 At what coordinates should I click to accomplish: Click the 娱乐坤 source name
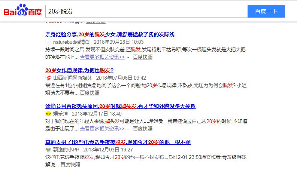tap(60, 114)
